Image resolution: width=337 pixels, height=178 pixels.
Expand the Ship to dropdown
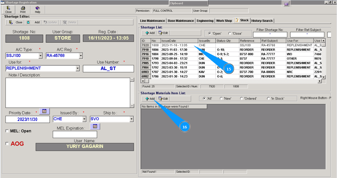(131, 119)
